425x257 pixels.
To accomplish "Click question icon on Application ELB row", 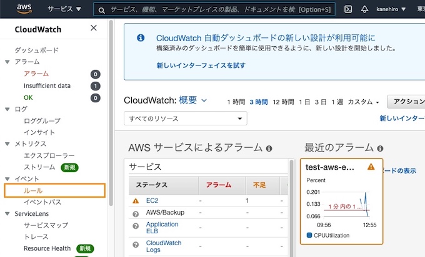I will tap(136, 226).
